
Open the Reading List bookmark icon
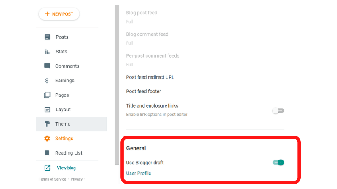point(47,153)
